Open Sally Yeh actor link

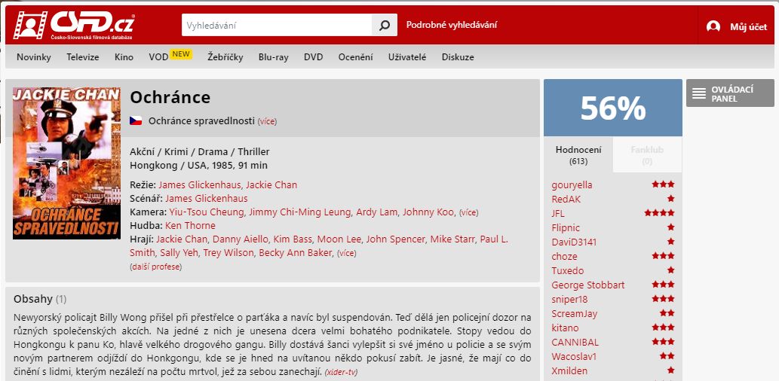pyautogui.click(x=179, y=253)
